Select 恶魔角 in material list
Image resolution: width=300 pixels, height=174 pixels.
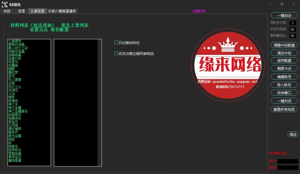(13, 66)
